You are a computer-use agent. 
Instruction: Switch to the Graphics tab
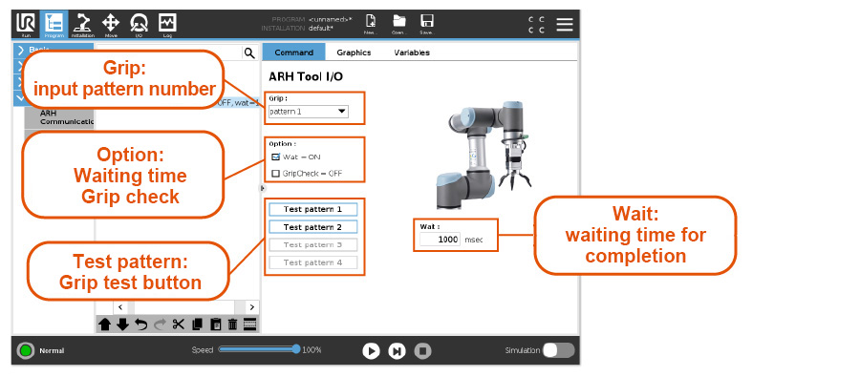[354, 52]
